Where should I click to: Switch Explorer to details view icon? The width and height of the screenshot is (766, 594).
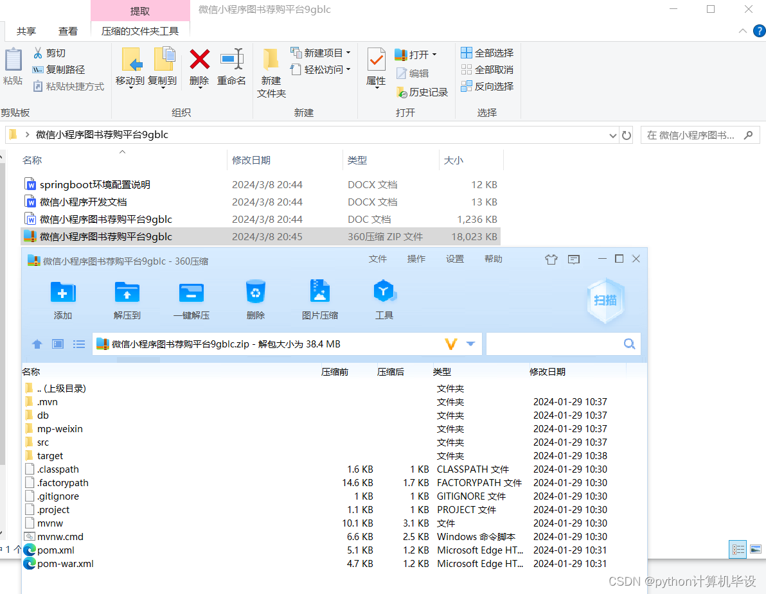tap(738, 550)
